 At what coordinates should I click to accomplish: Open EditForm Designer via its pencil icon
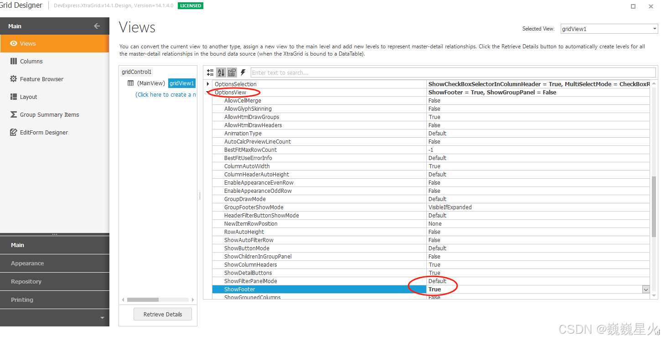[x=13, y=132]
